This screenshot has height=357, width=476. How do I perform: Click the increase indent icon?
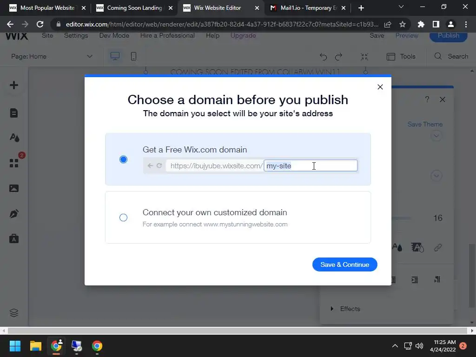[x=415, y=279]
